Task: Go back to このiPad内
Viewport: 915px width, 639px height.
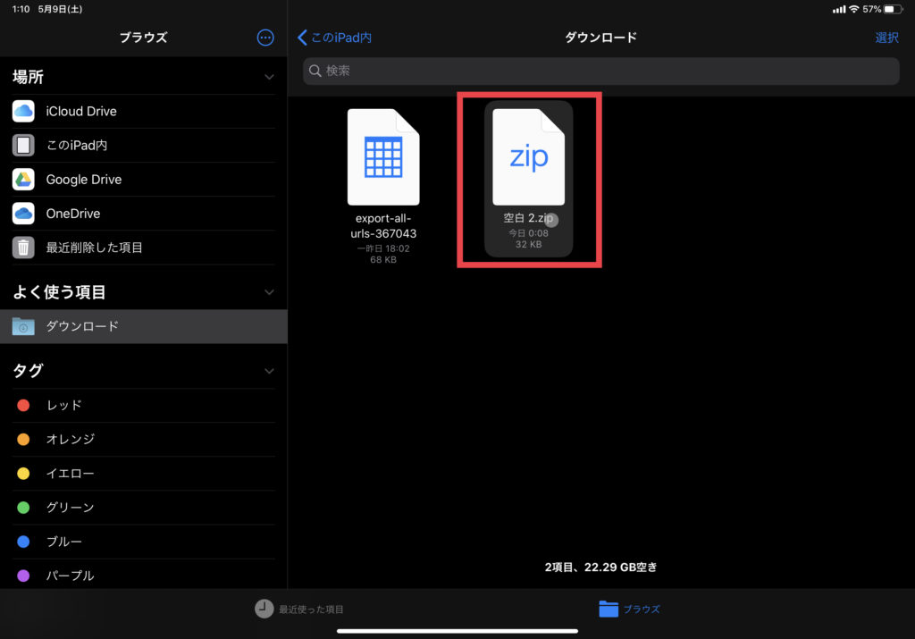Action: coord(334,38)
